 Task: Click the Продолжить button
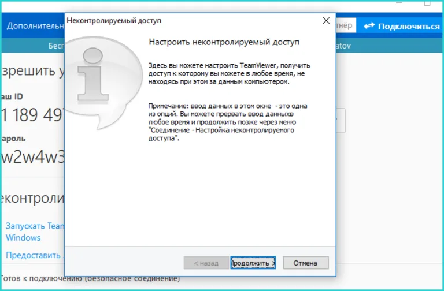tap(253, 263)
